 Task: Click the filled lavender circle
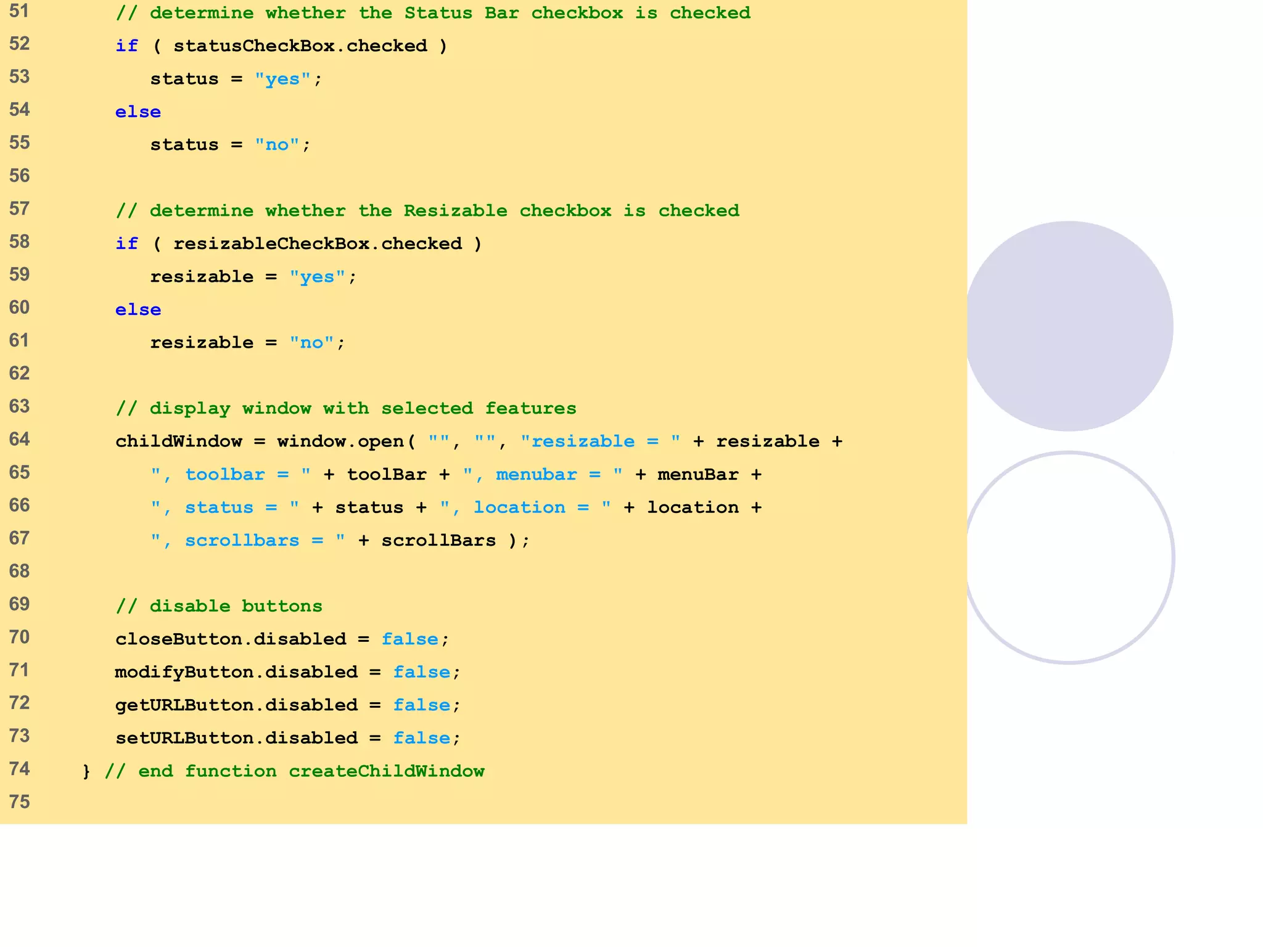pyautogui.click(x=1069, y=326)
